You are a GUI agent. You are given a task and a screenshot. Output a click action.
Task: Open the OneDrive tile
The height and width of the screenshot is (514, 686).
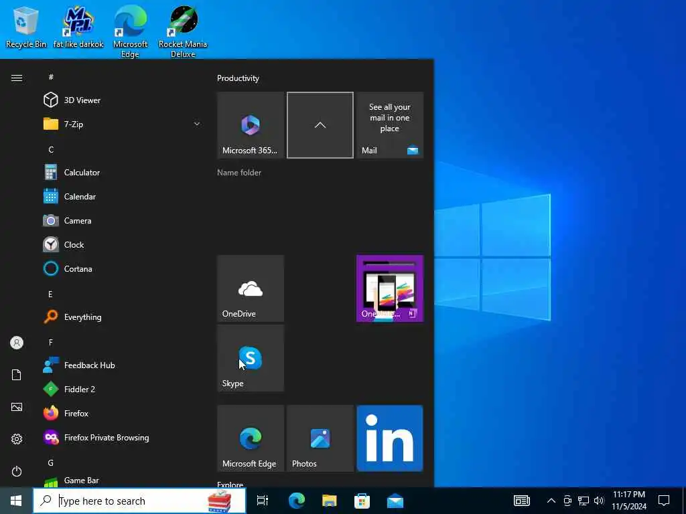click(251, 288)
